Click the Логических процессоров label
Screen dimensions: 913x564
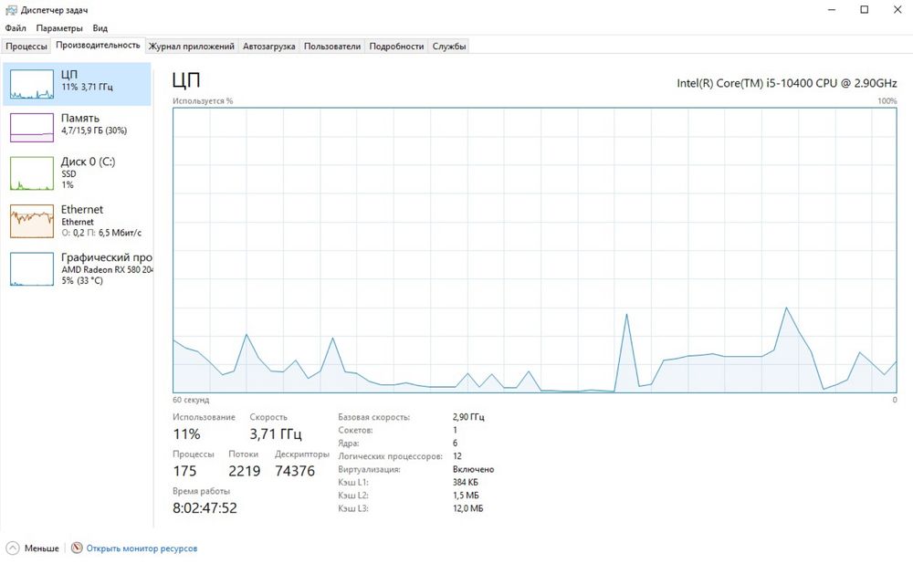point(390,456)
